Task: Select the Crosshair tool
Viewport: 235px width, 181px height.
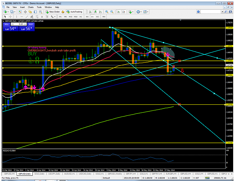Action: pyautogui.click(x=10, y=17)
